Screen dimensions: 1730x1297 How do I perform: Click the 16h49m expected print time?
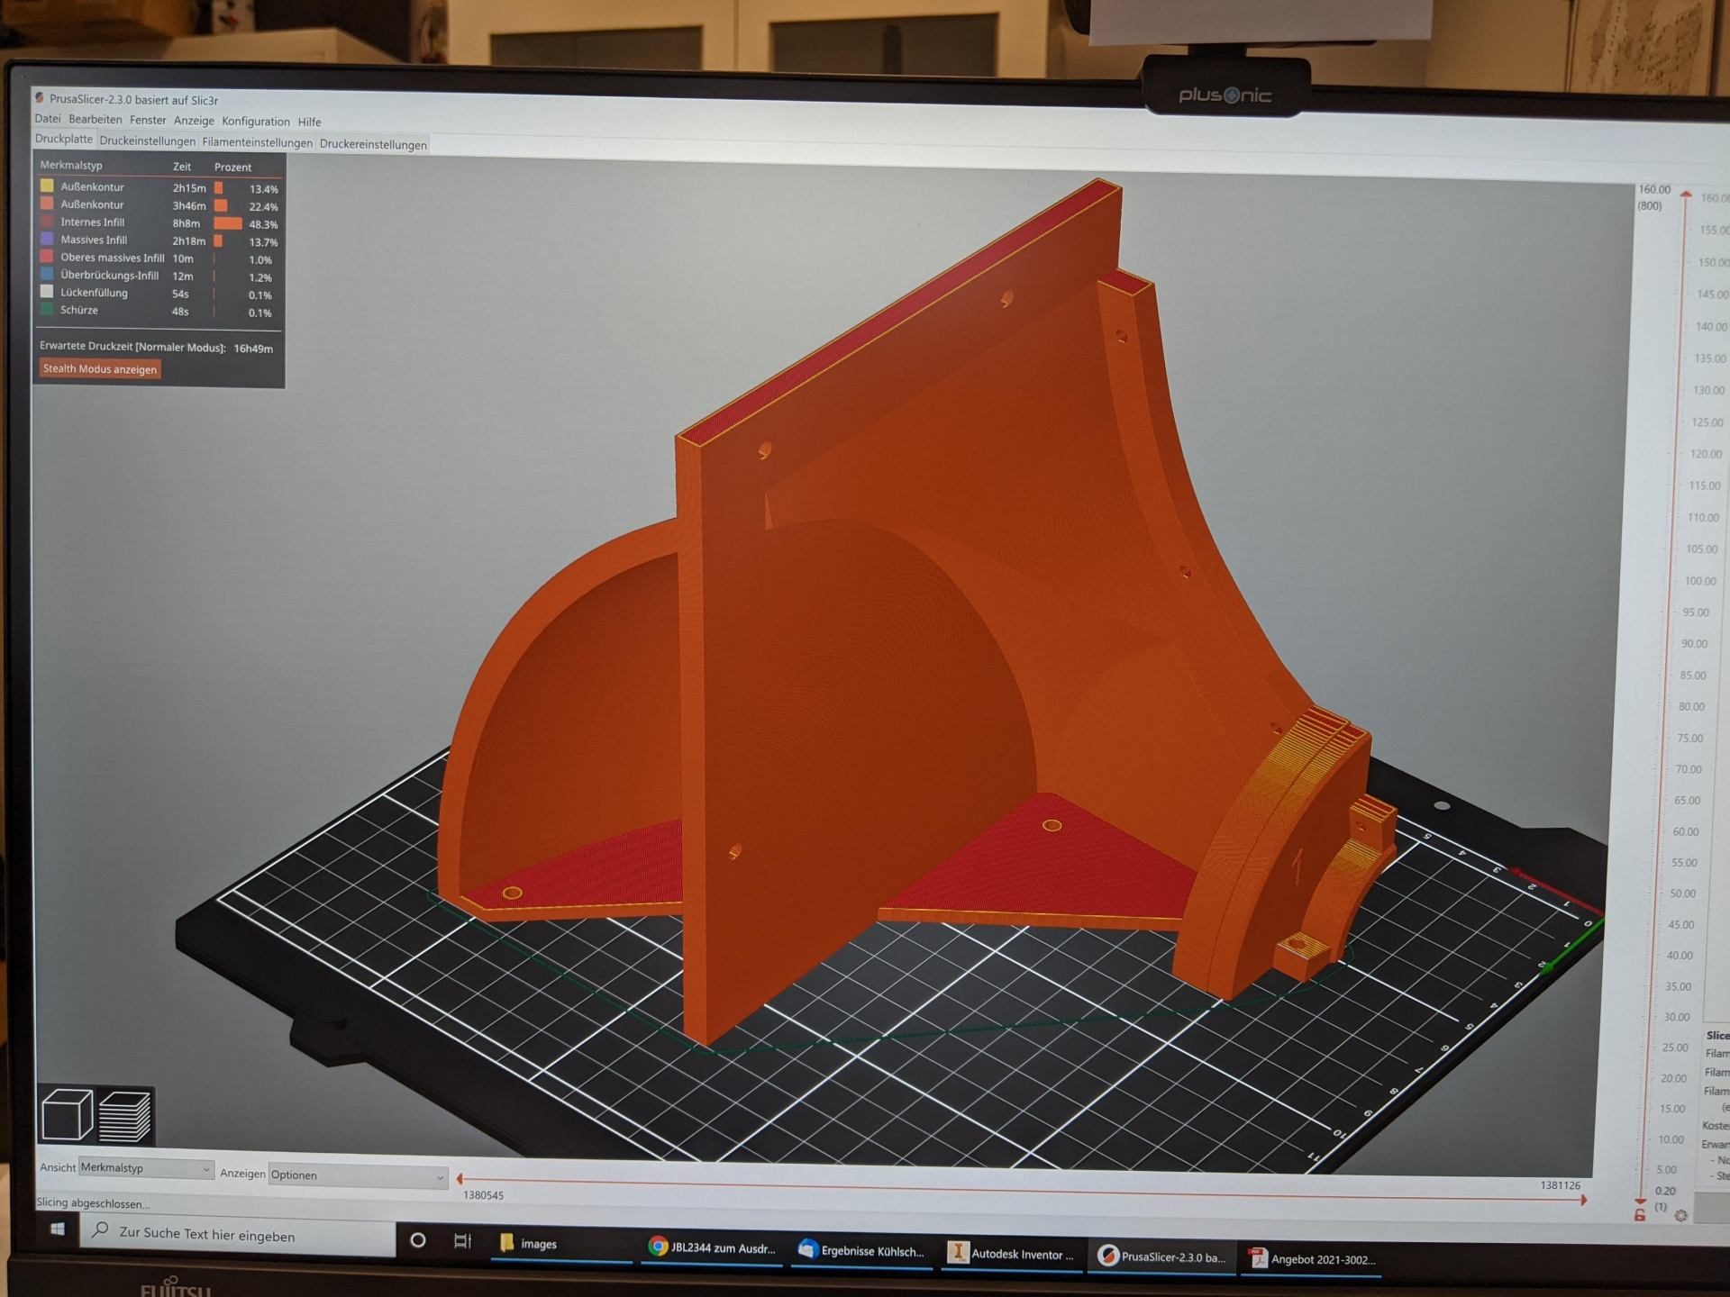[253, 349]
